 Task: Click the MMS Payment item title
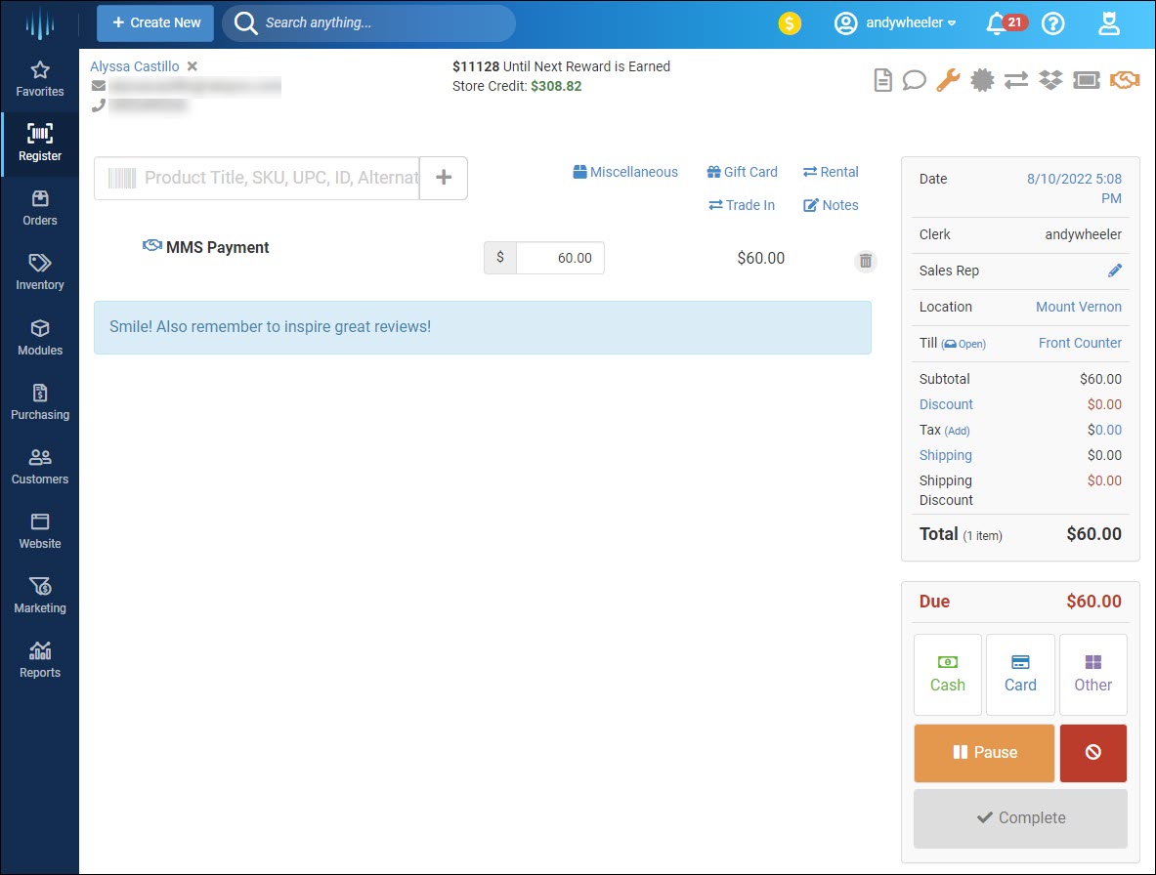click(218, 247)
